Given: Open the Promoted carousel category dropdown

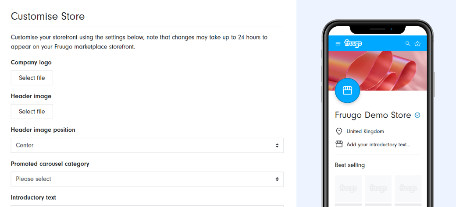Looking at the screenshot, I should pos(147,179).
